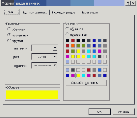Click the Отмена cancel button
This screenshot has height=118, width=137.
coord(123,112)
